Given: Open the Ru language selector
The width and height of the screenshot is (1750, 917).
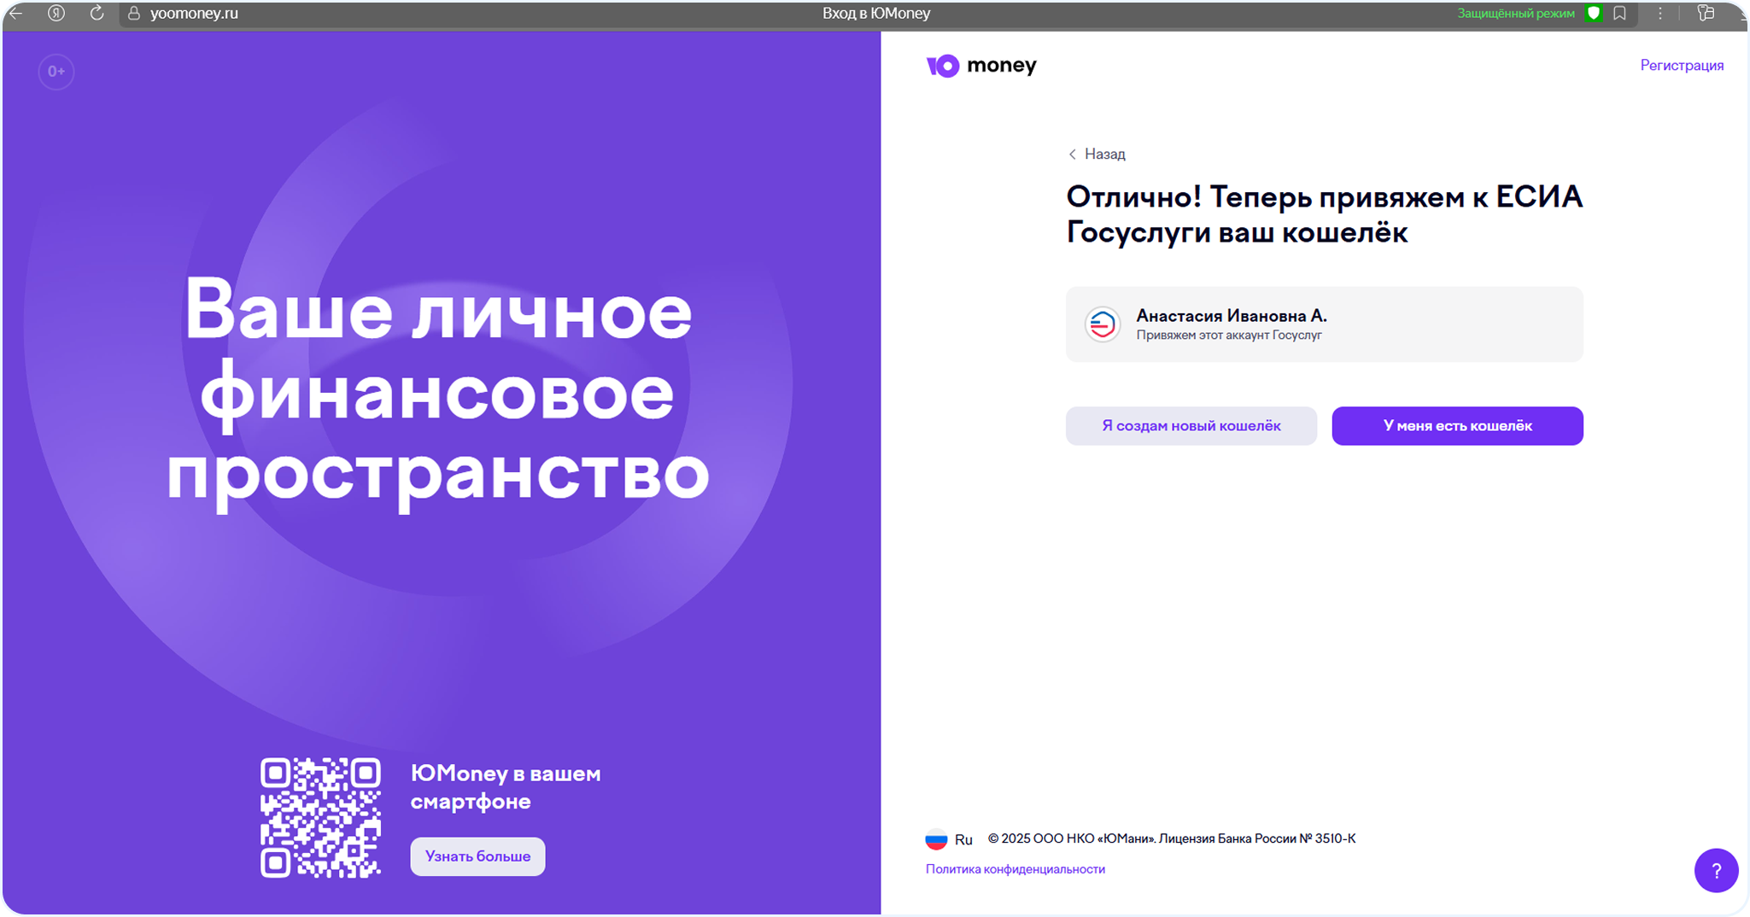Looking at the screenshot, I should pos(949,839).
